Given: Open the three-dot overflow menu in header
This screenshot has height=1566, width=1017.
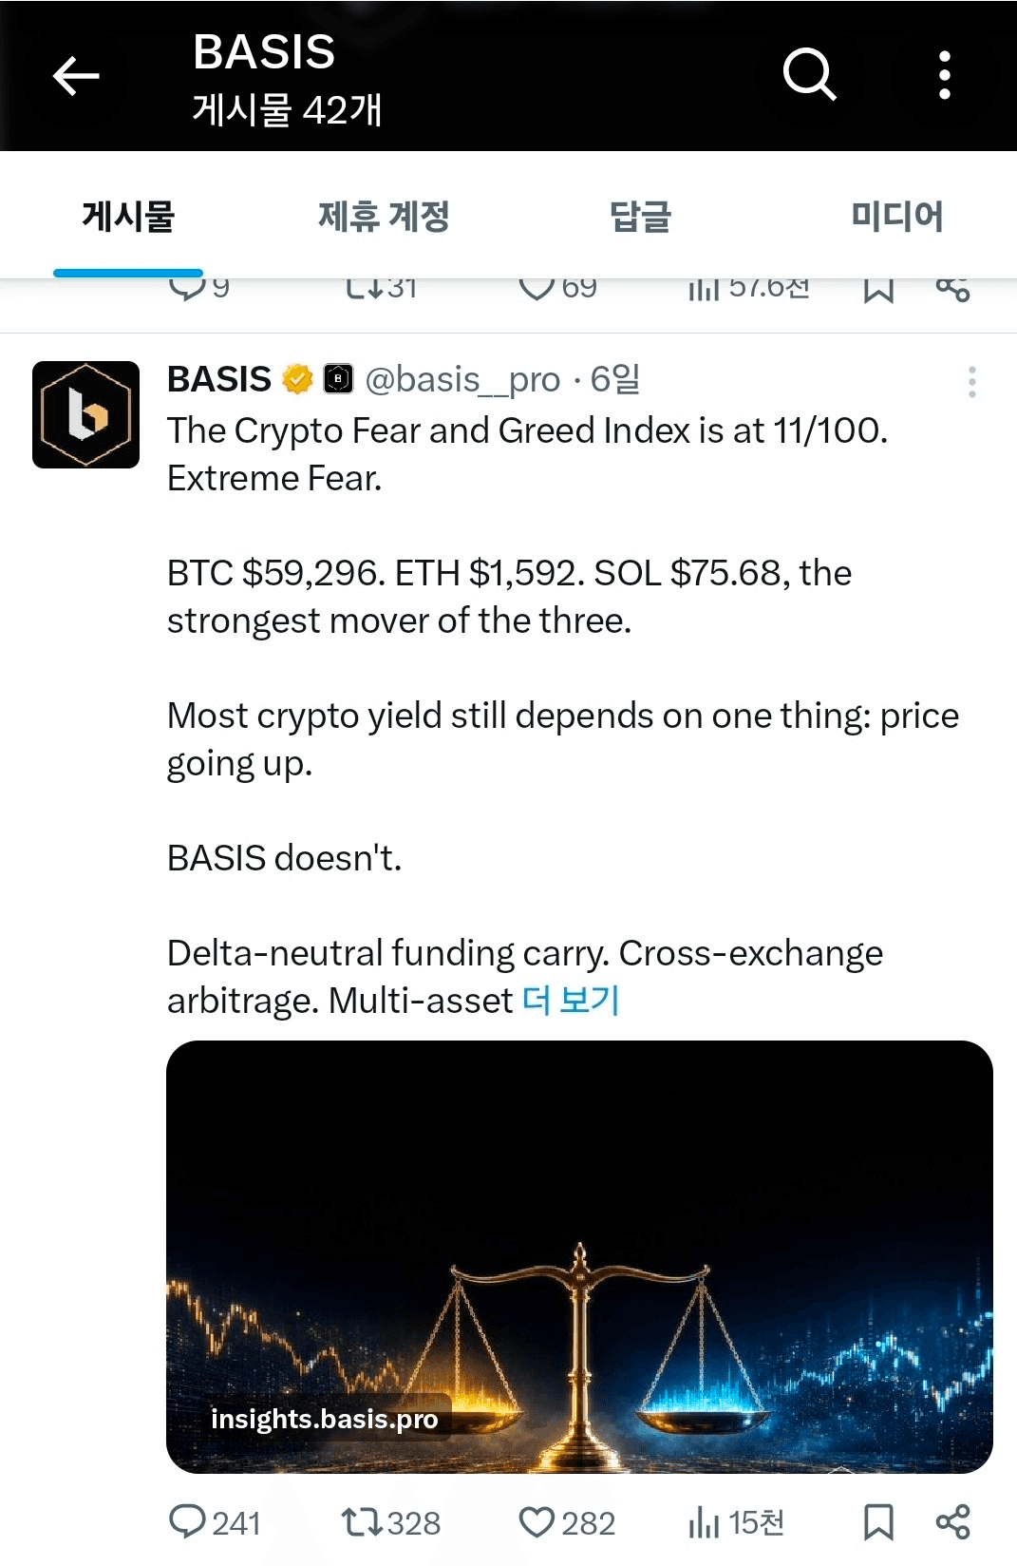Looking at the screenshot, I should point(944,75).
